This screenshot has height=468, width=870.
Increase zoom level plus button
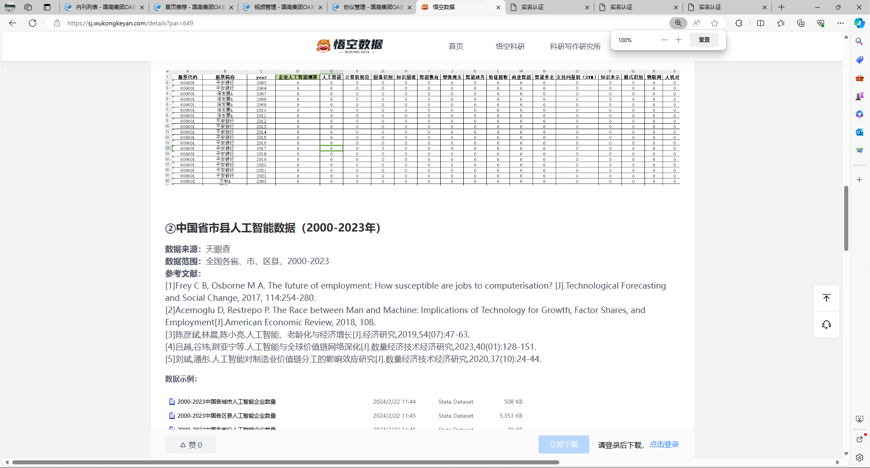tap(679, 40)
